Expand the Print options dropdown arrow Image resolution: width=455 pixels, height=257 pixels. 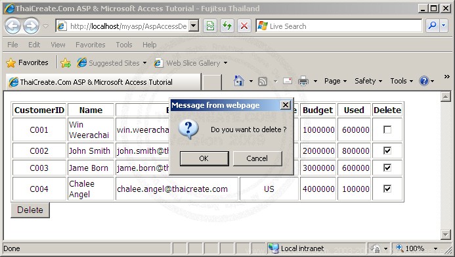point(315,82)
